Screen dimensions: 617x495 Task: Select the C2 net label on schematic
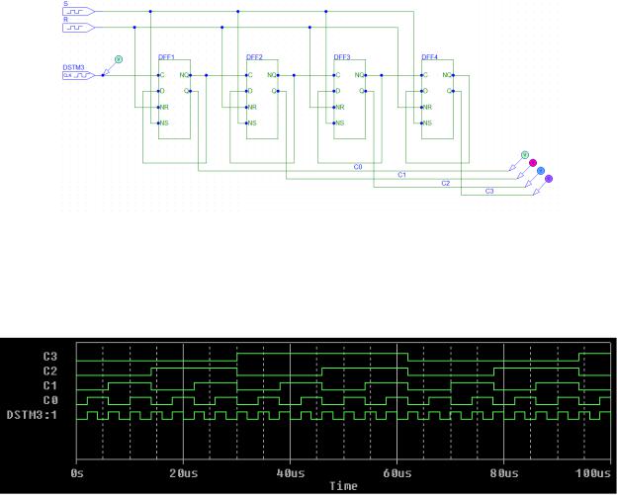tap(445, 183)
